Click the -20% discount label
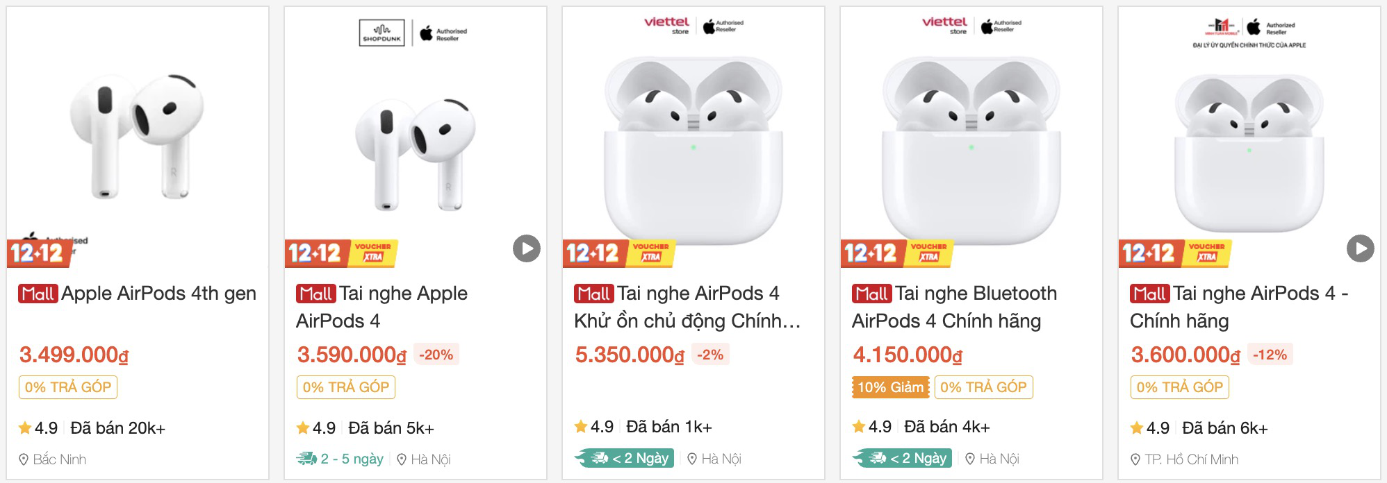Image resolution: width=1387 pixels, height=483 pixels. (x=436, y=355)
